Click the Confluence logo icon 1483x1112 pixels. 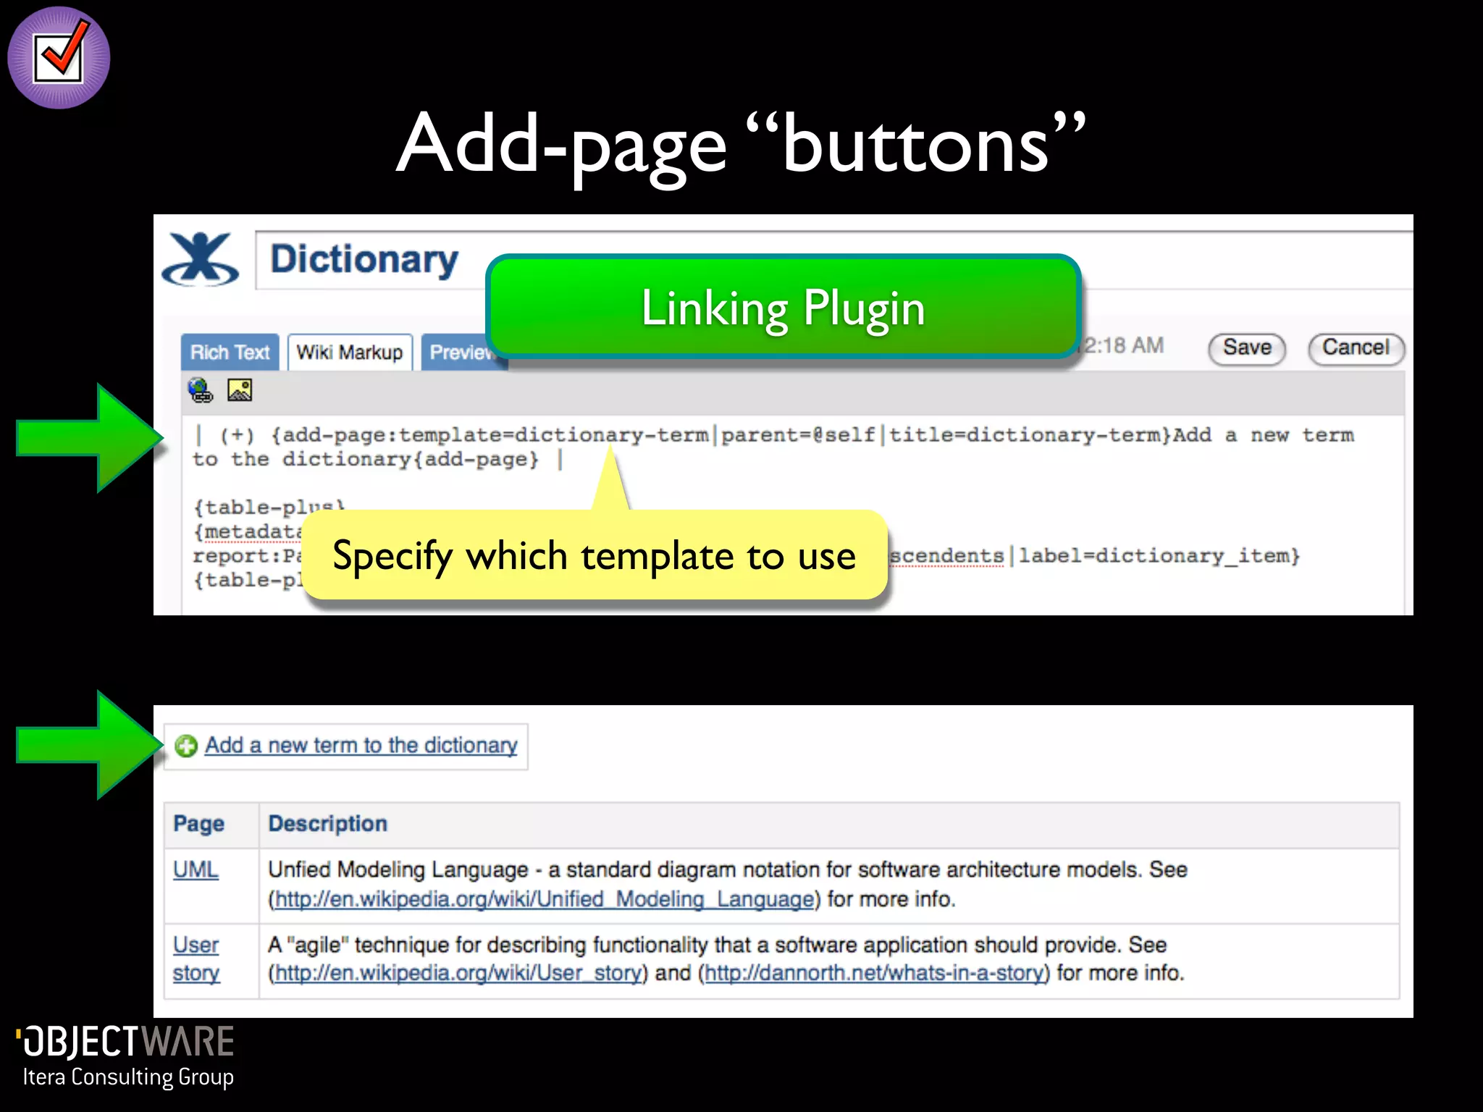(x=200, y=259)
